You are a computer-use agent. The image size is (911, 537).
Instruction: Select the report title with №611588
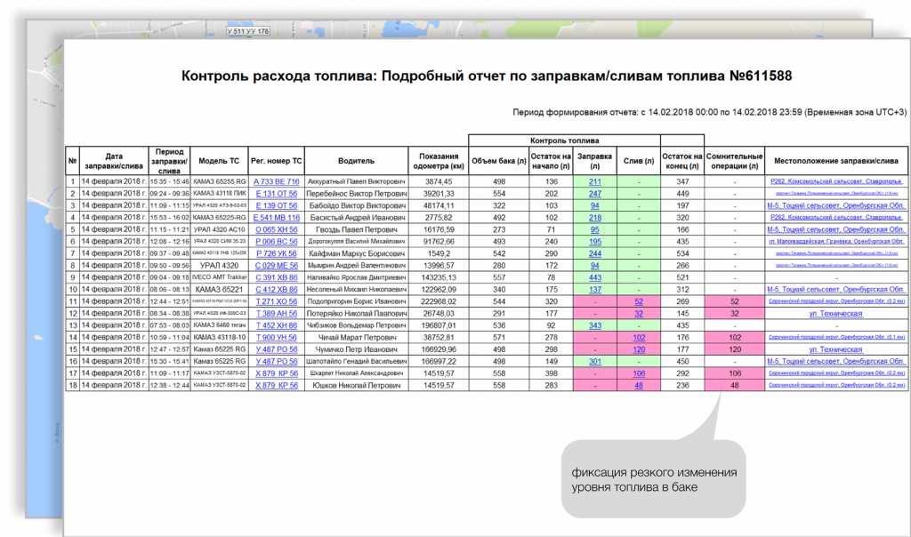click(487, 76)
